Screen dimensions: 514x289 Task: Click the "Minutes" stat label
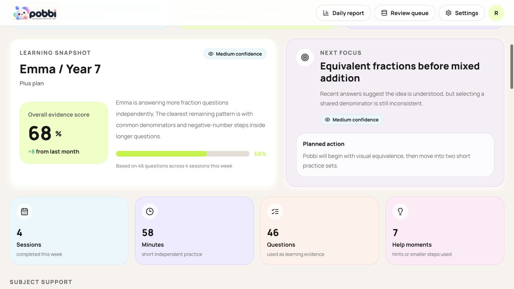153,245
